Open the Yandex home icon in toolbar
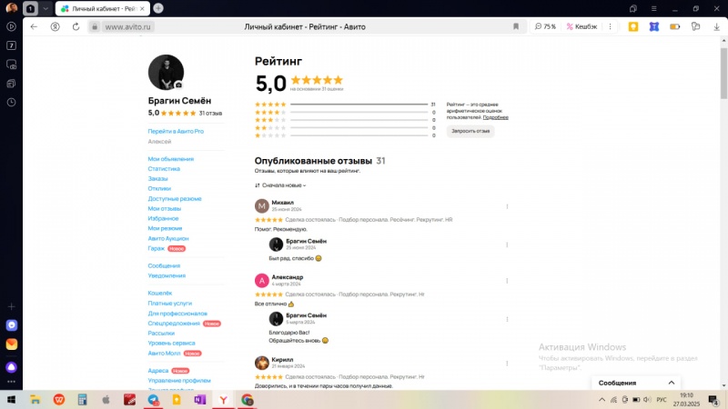This screenshot has height=409, width=728. coord(56,27)
